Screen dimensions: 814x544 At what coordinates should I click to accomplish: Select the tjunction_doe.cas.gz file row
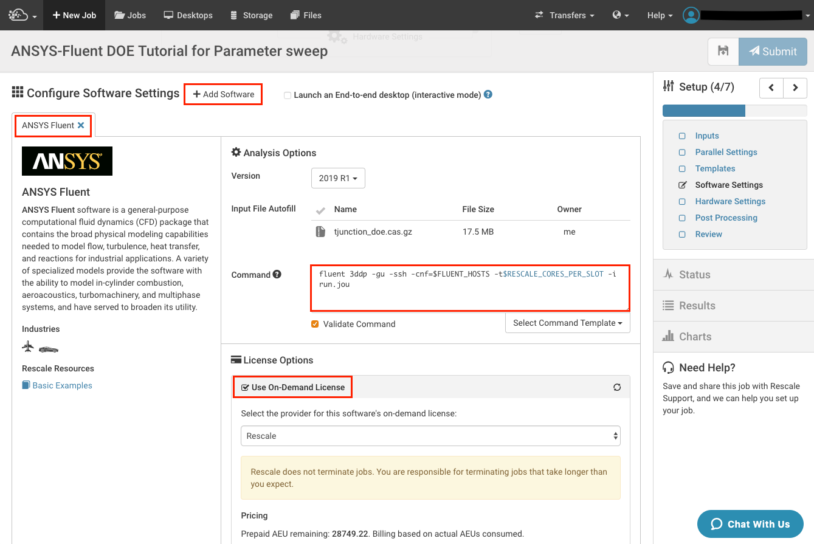471,232
